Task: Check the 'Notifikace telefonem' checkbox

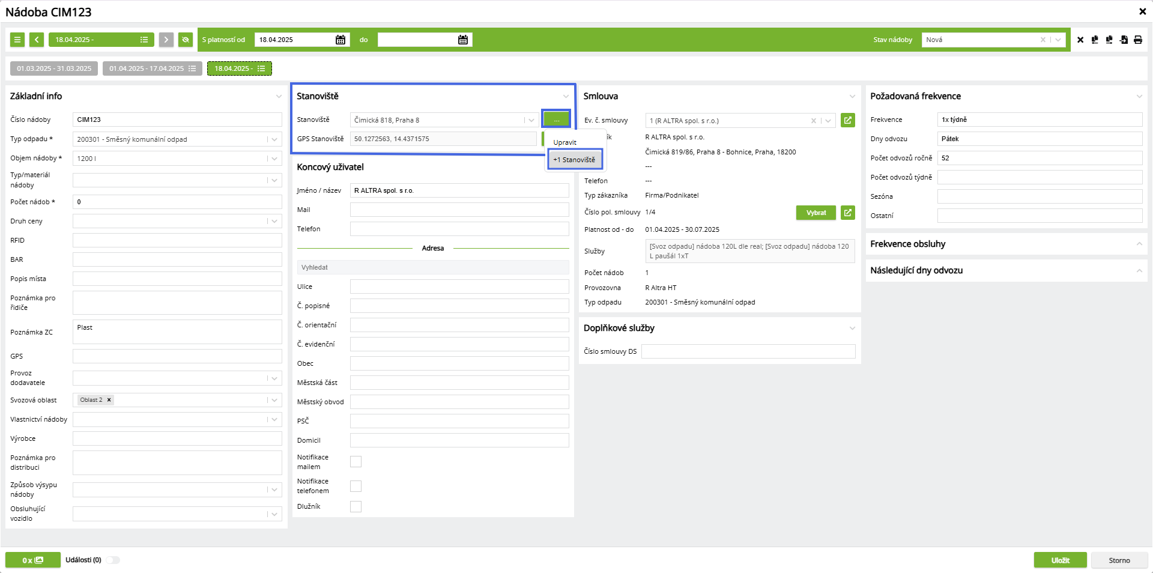Action: coord(356,486)
